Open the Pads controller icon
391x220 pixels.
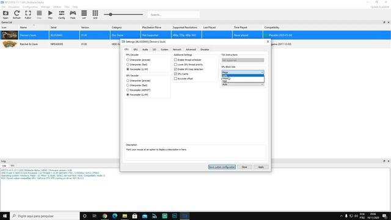[73, 15]
